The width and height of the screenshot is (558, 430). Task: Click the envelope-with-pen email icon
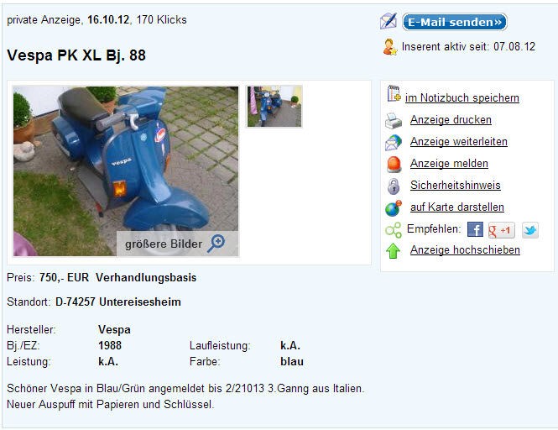click(x=389, y=21)
